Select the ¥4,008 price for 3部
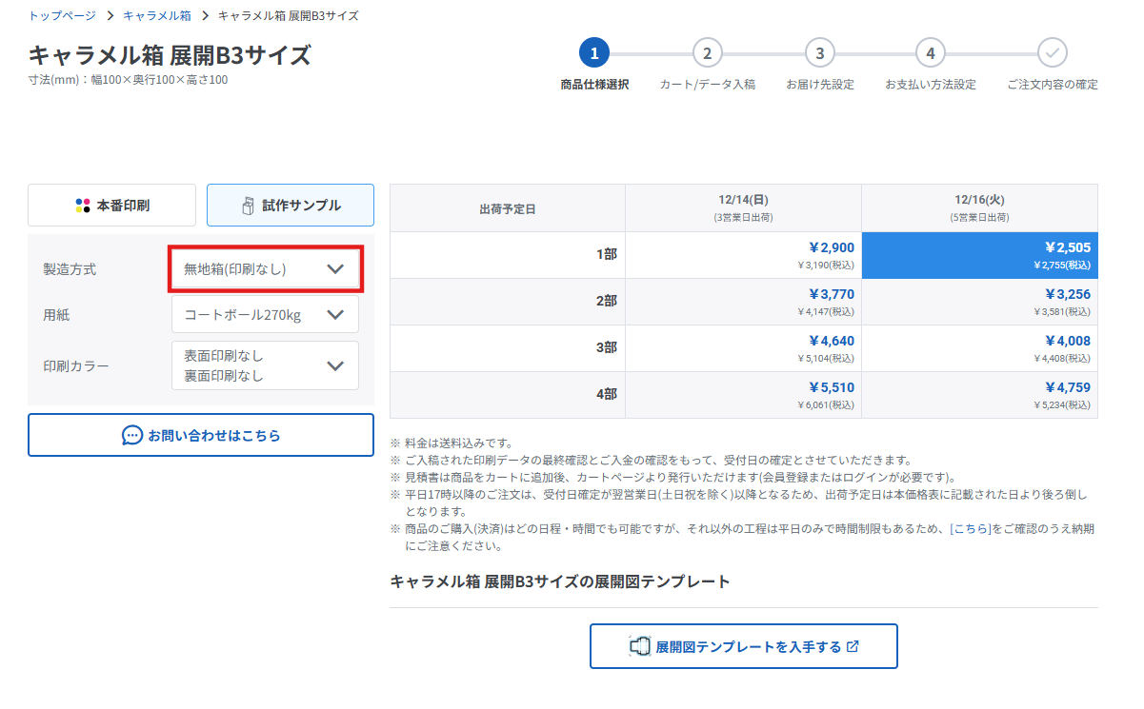 click(x=979, y=348)
